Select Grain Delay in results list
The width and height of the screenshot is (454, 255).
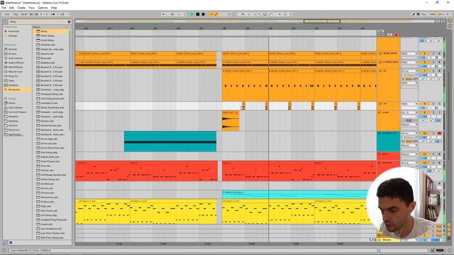(x=48, y=40)
